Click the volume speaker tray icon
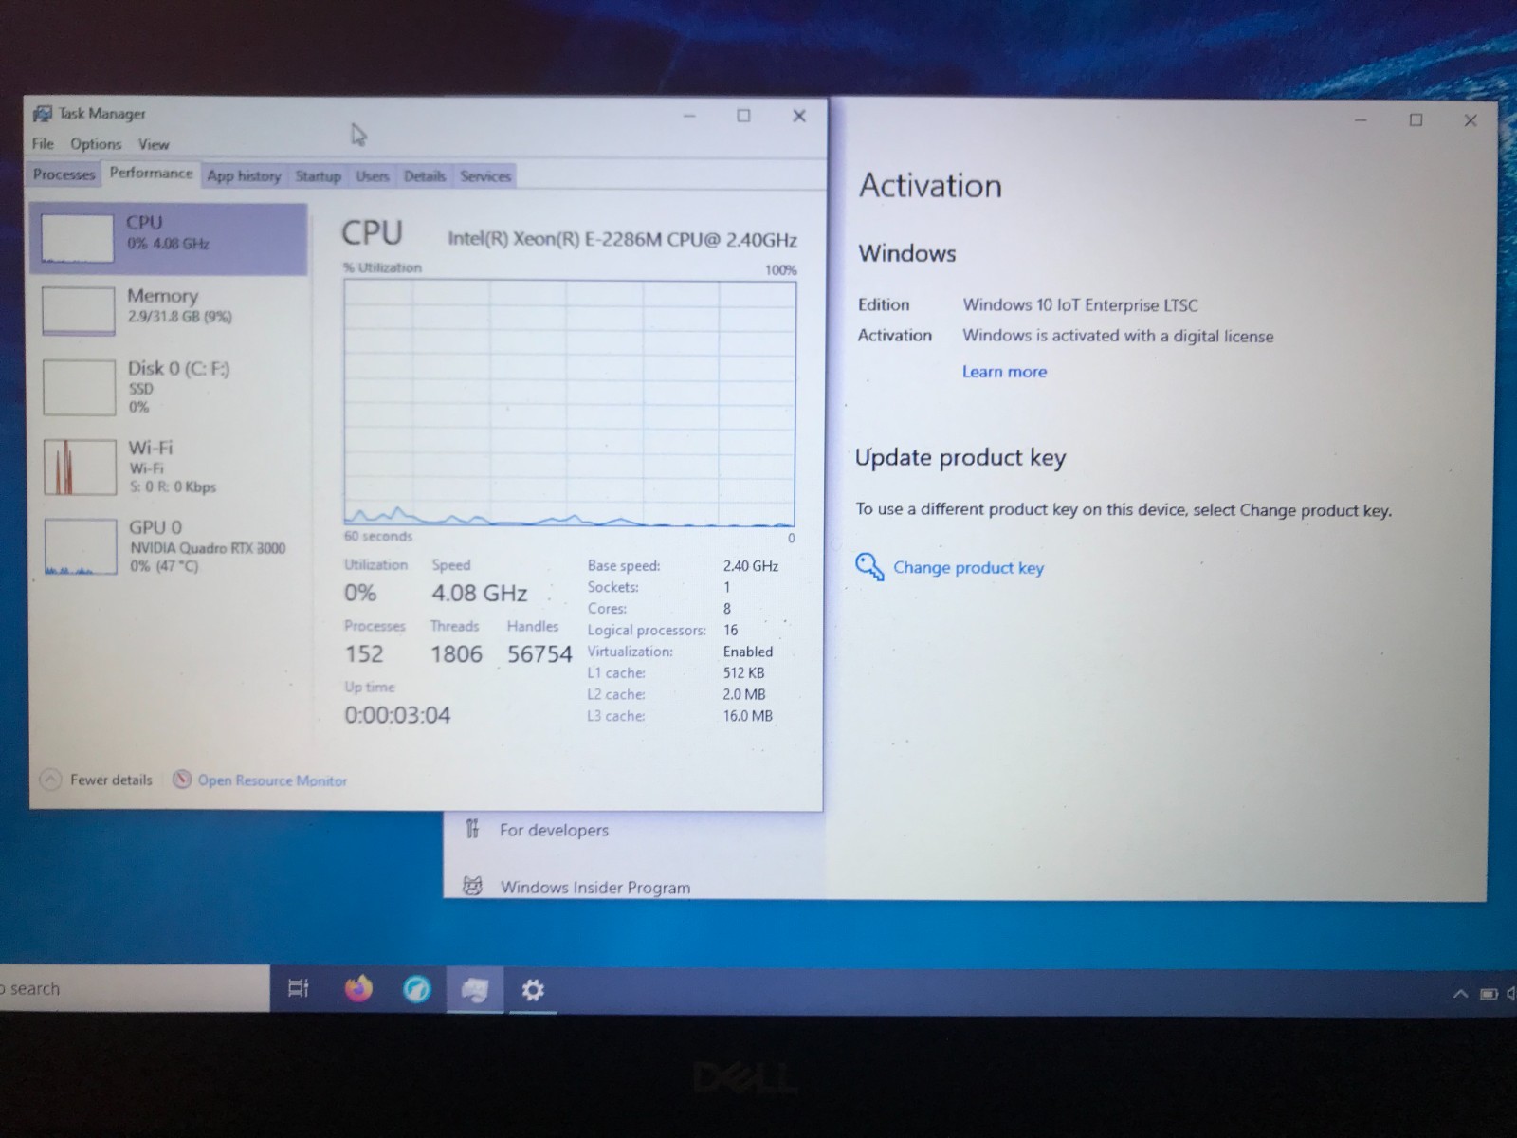The image size is (1517, 1138). coord(1511,994)
